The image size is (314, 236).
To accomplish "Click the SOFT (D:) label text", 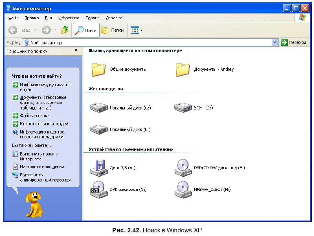I will [x=203, y=107].
